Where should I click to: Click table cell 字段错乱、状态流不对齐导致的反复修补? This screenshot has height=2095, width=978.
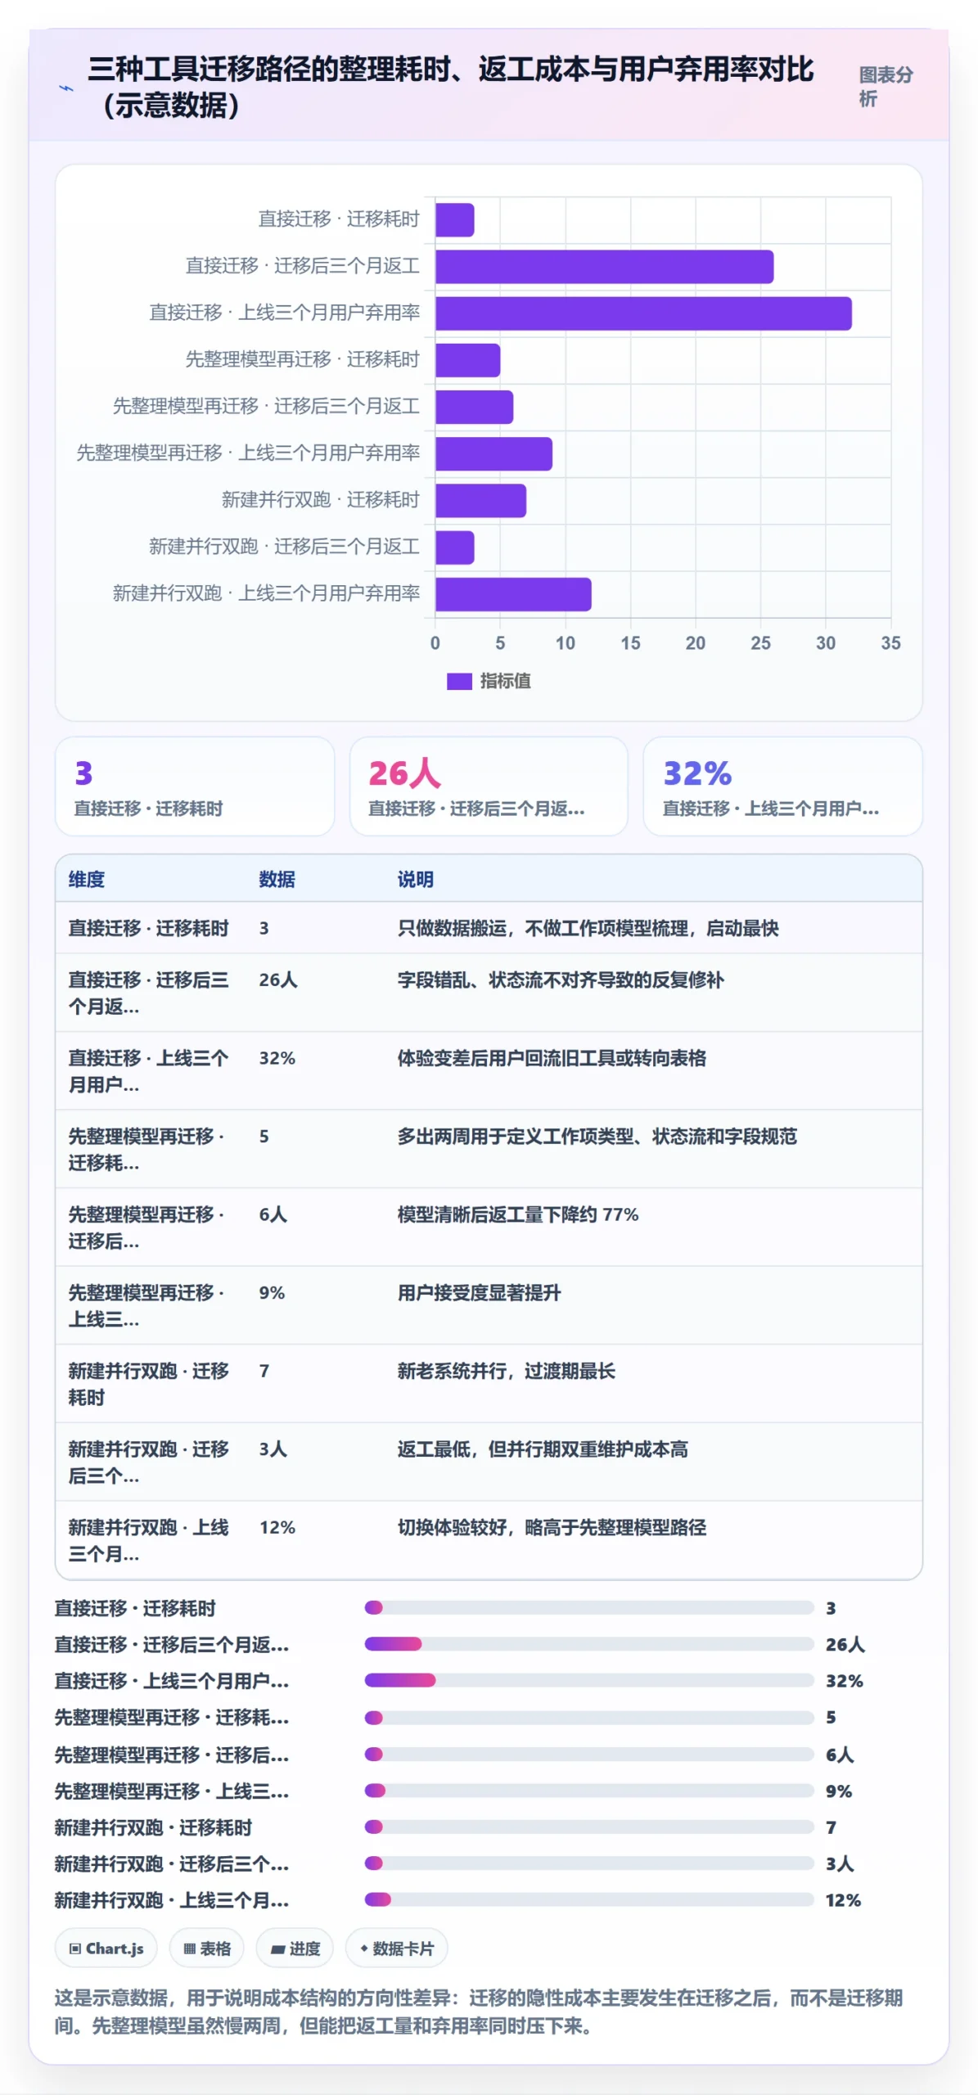click(x=561, y=980)
